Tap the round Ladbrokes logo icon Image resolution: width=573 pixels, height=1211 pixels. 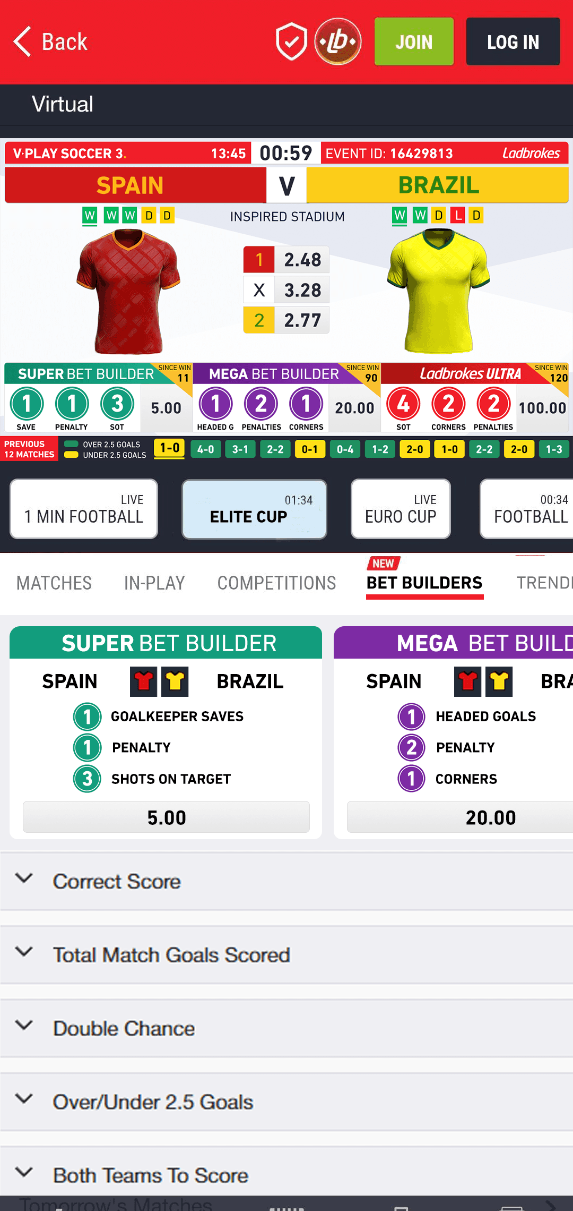(338, 41)
